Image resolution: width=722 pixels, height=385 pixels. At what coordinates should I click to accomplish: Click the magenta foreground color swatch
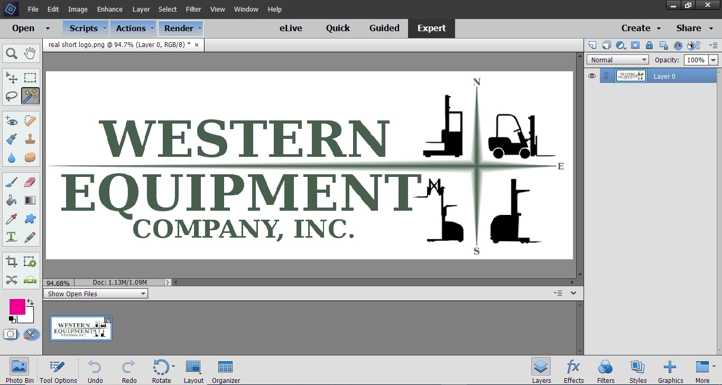click(17, 307)
